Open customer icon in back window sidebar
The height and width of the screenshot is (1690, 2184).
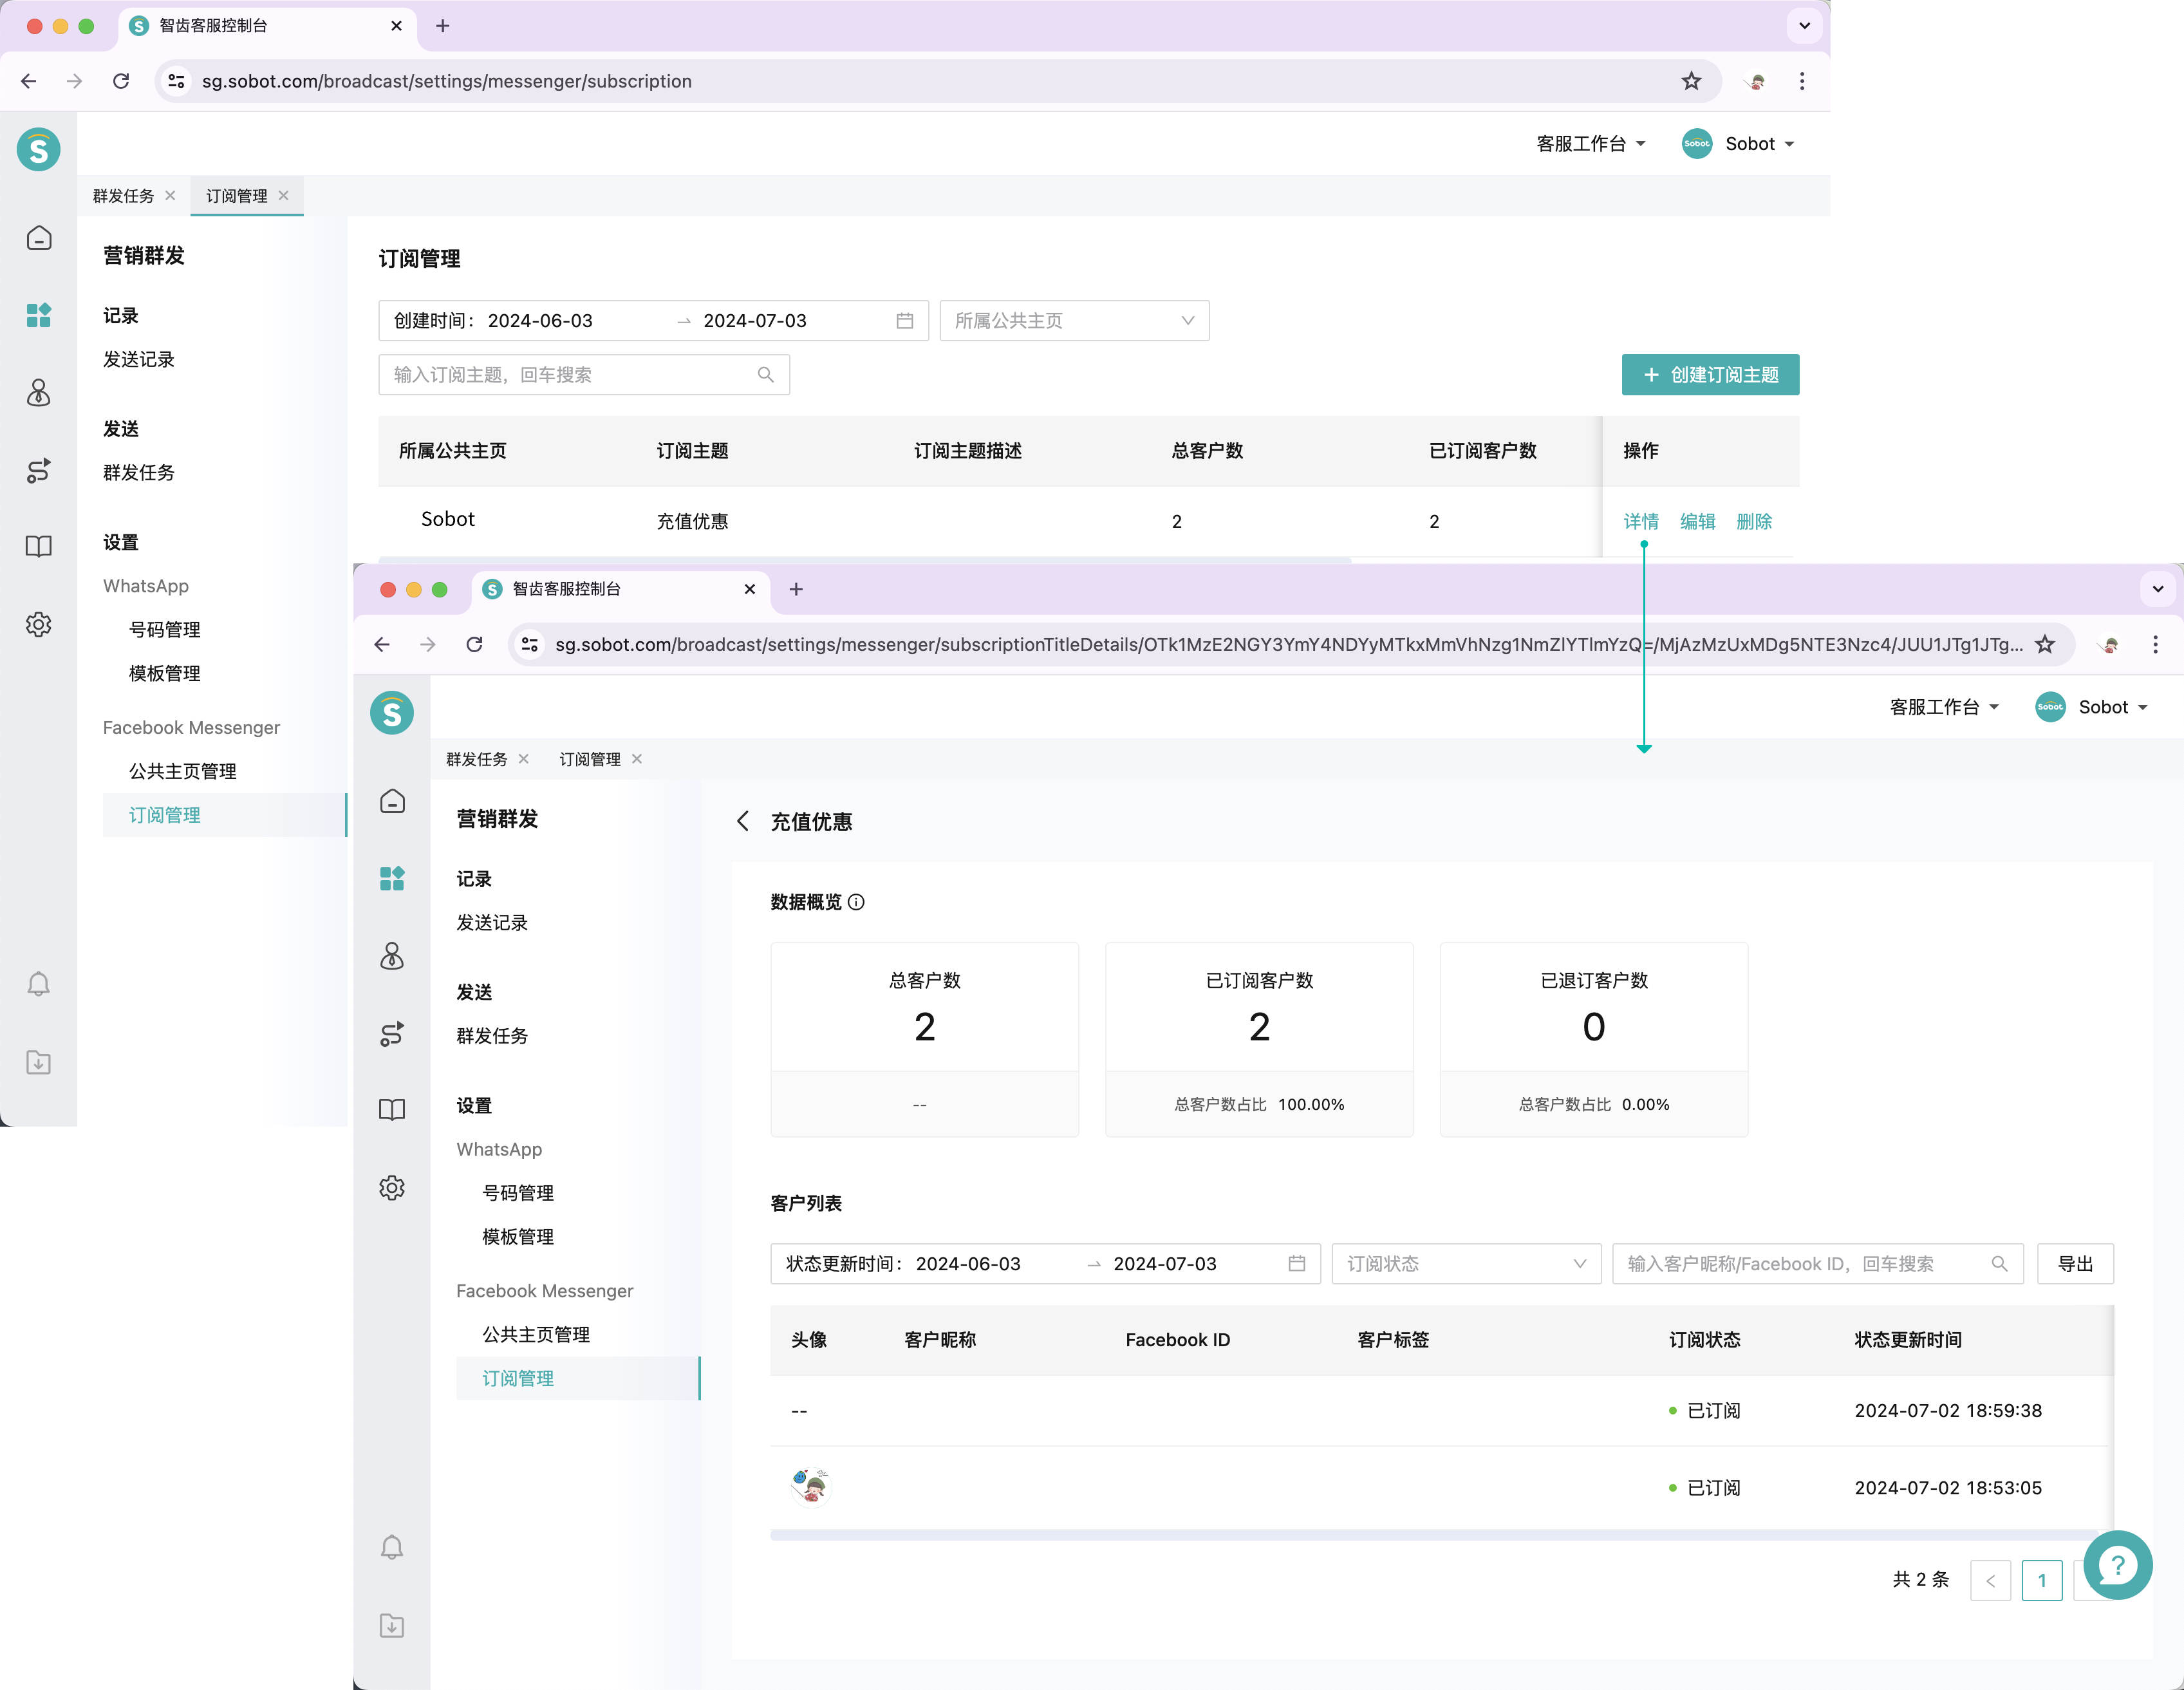(x=39, y=393)
